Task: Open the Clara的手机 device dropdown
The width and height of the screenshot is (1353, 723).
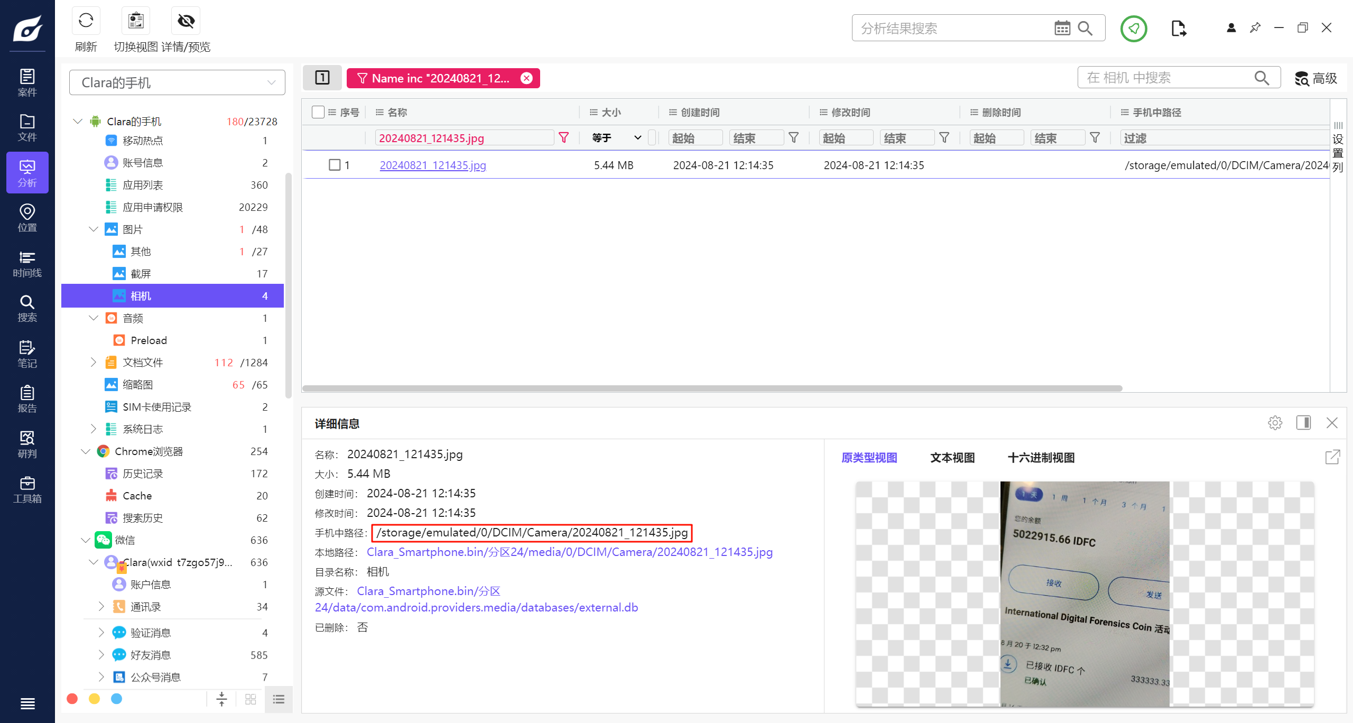Action: coord(177,82)
